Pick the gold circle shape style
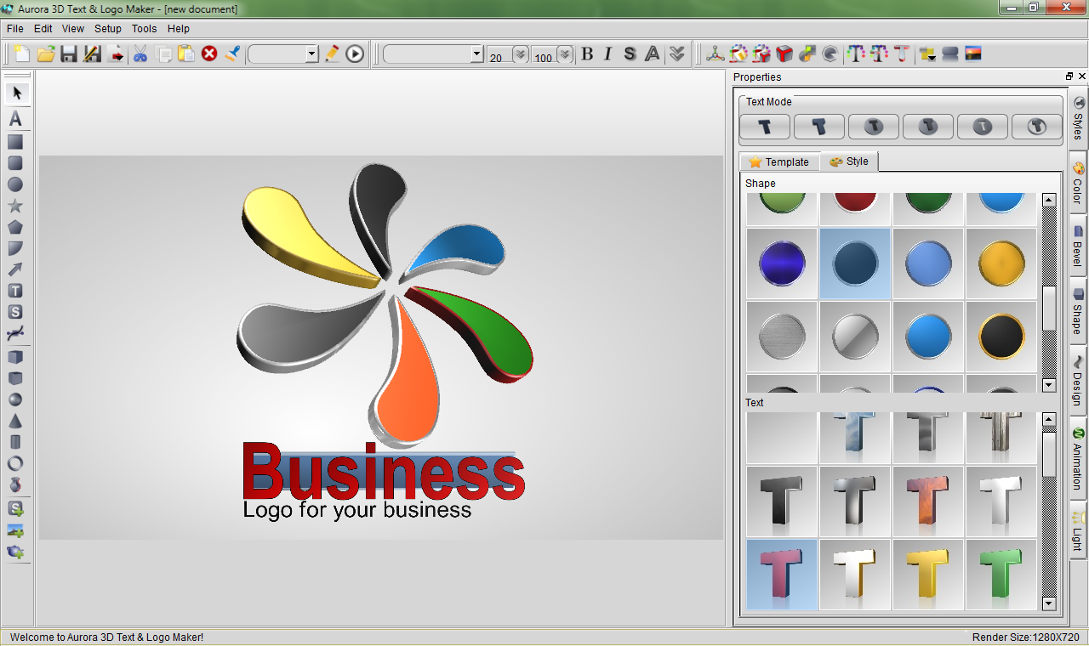 1001,263
